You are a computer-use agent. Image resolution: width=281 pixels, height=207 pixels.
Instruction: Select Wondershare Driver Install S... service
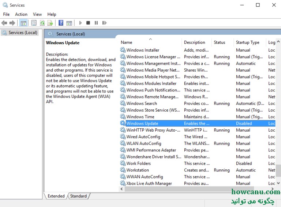pyautogui.click(x=154, y=157)
